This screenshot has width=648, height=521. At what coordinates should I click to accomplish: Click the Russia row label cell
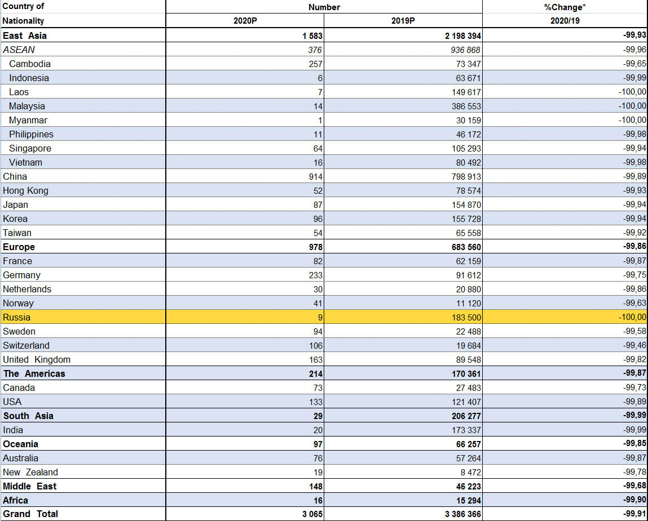17,317
